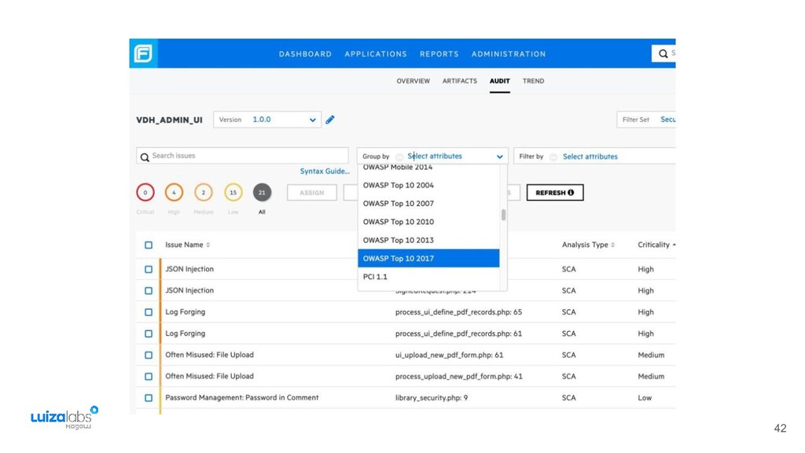Click process_upload_new_pdf_form.php: 41 location
Screen dimensions: 805x453
pos(459,377)
